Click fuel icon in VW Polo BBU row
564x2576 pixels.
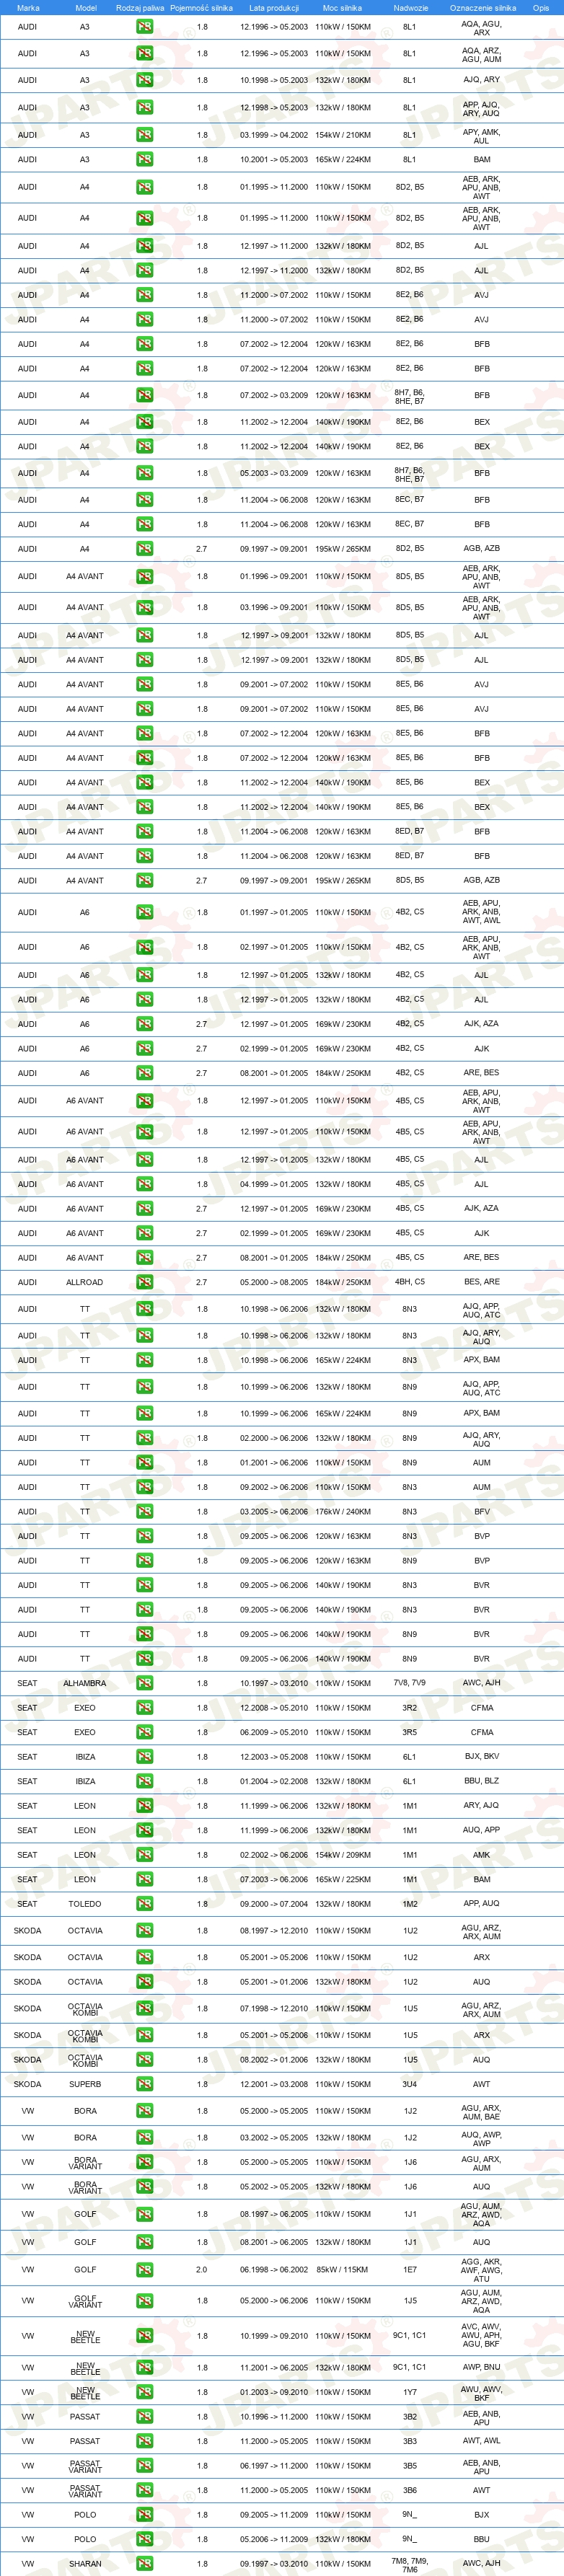pos(145,2539)
